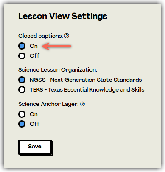
Task: Click the 'Science Lesson Organization:' label
Action: point(58,70)
